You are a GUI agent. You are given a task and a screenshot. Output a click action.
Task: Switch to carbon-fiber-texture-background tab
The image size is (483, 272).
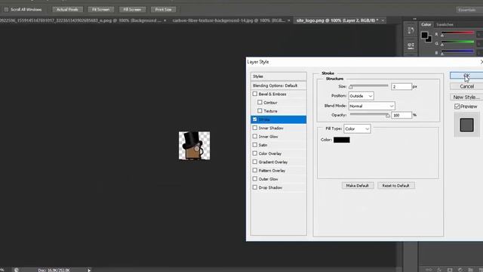point(229,20)
